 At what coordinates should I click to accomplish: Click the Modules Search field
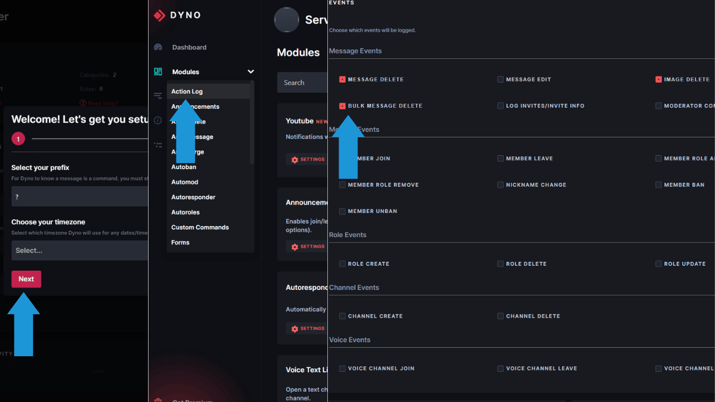[302, 83]
